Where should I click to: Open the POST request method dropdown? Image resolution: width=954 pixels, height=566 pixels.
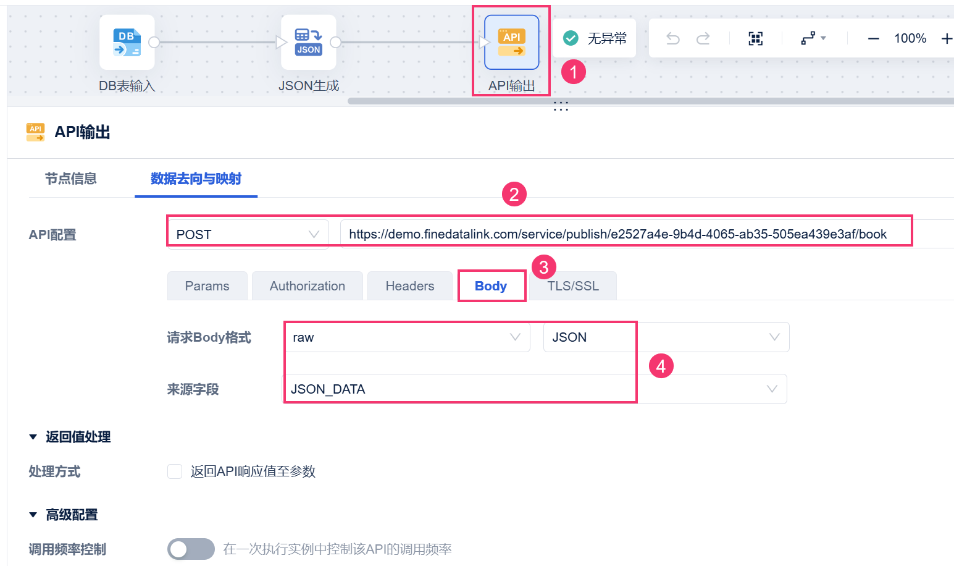248,234
